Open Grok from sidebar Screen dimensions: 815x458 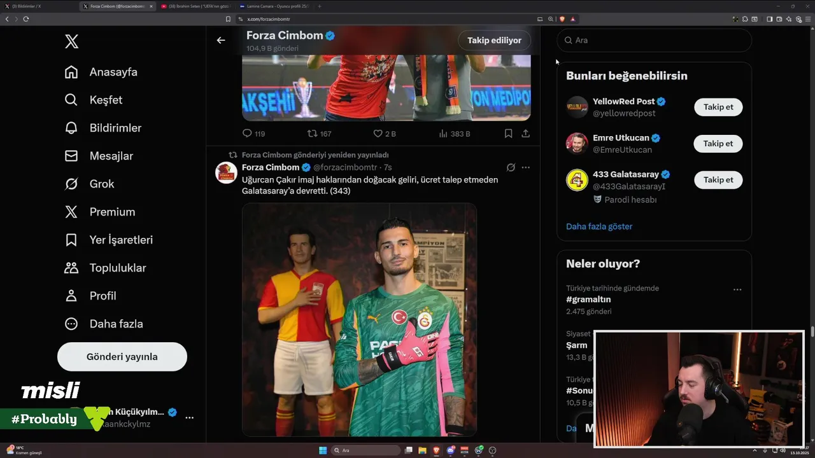click(x=90, y=184)
